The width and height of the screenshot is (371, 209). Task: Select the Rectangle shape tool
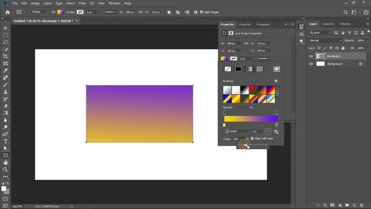tap(5, 156)
